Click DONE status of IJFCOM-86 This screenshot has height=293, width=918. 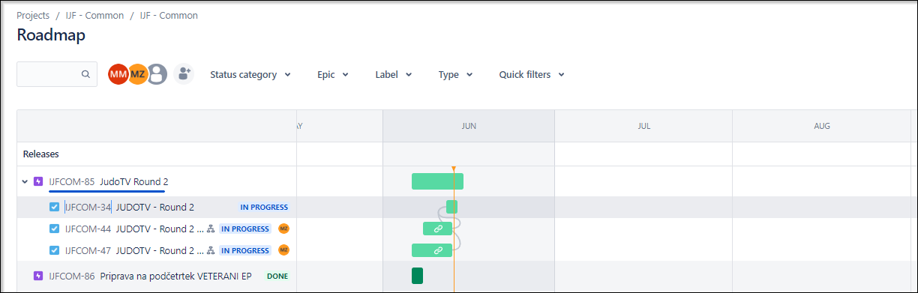click(277, 276)
